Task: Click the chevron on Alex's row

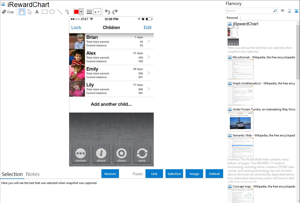Action: click(149, 57)
